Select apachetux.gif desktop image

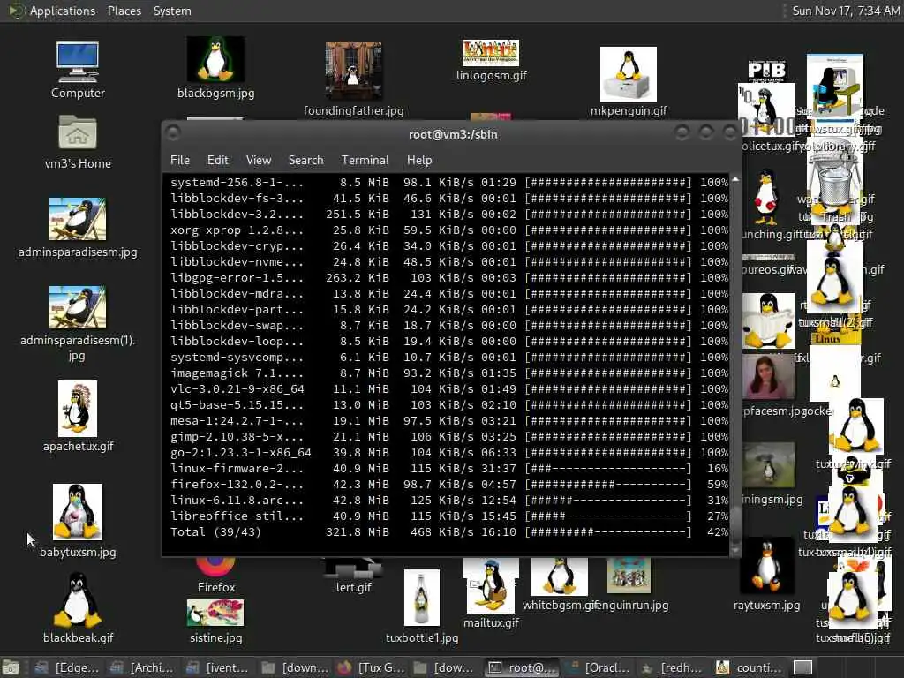[78, 417]
